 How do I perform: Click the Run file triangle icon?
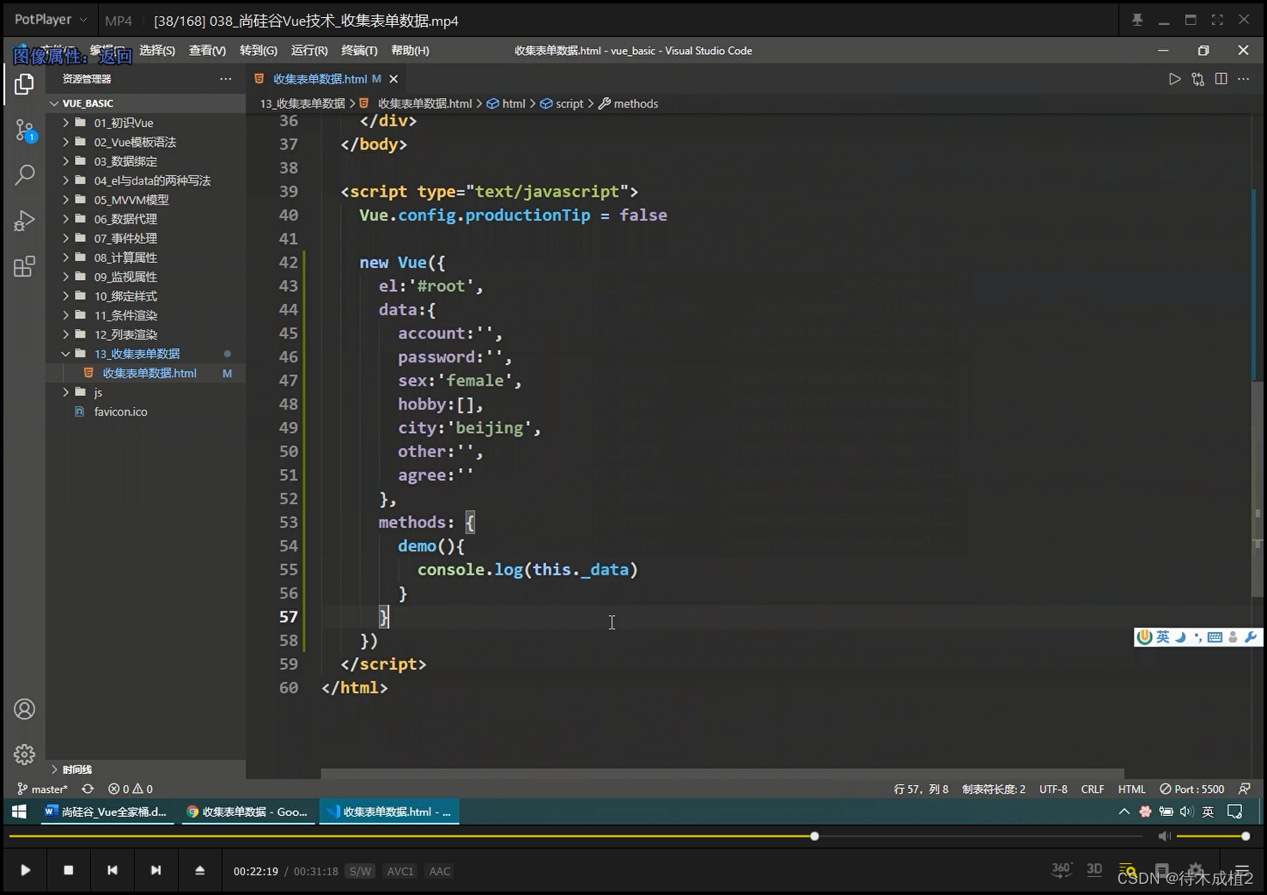pos(1174,79)
